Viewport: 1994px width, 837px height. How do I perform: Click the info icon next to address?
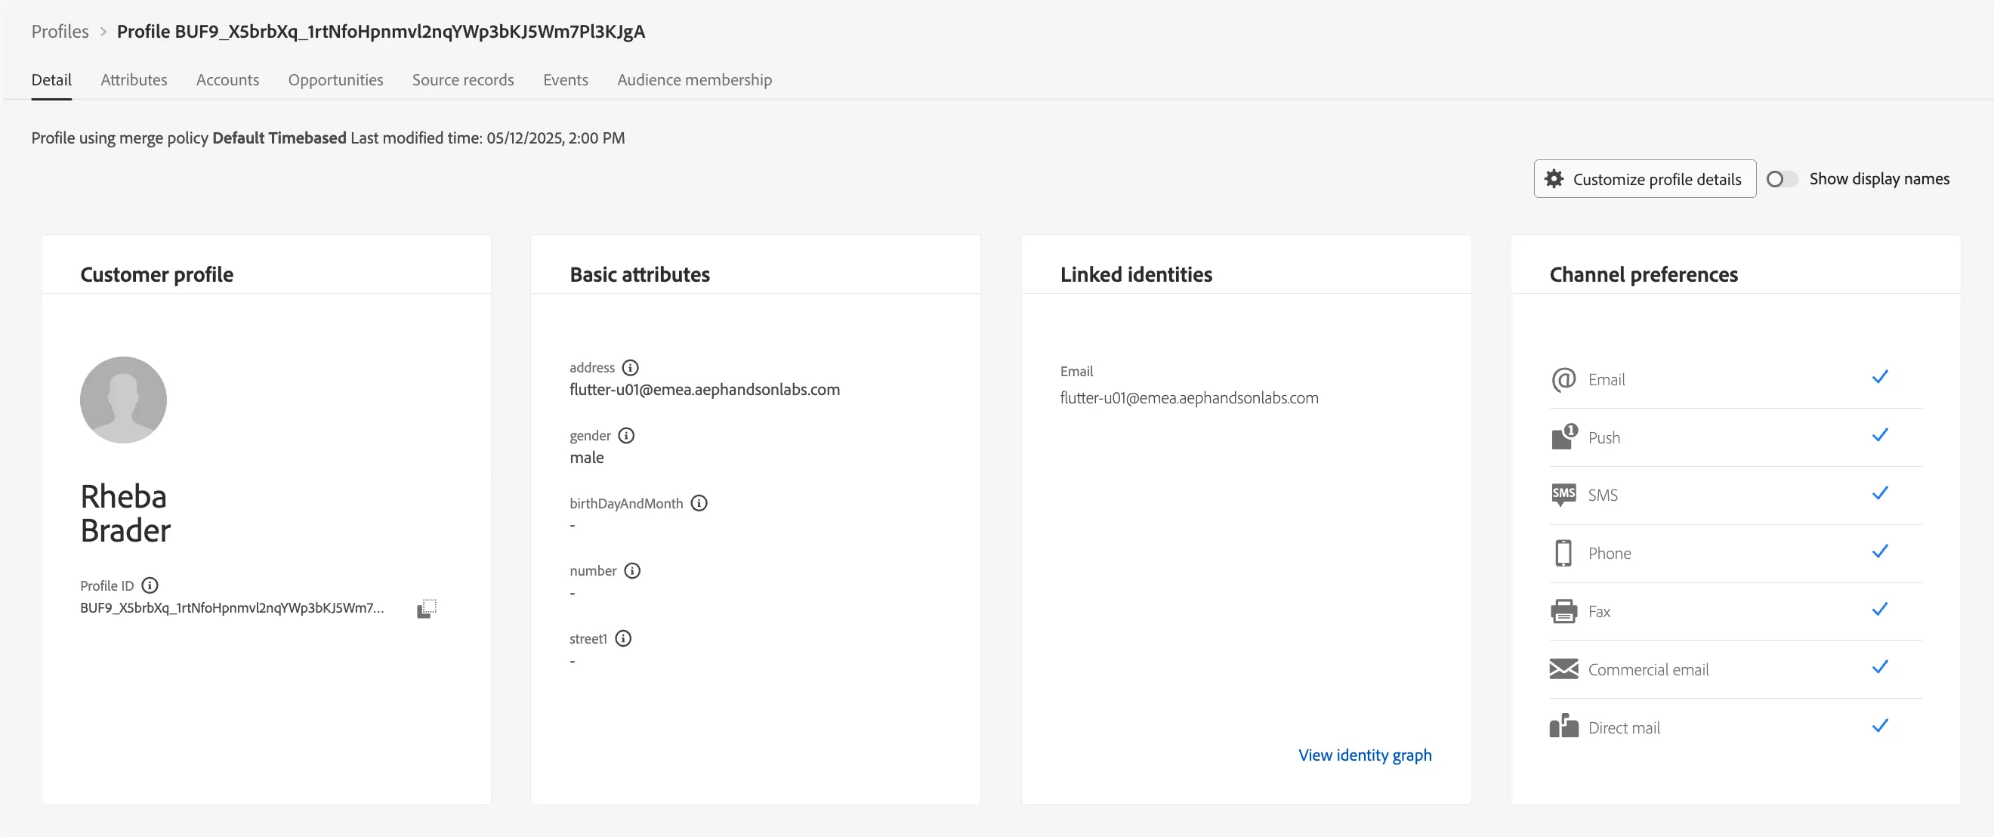(630, 368)
